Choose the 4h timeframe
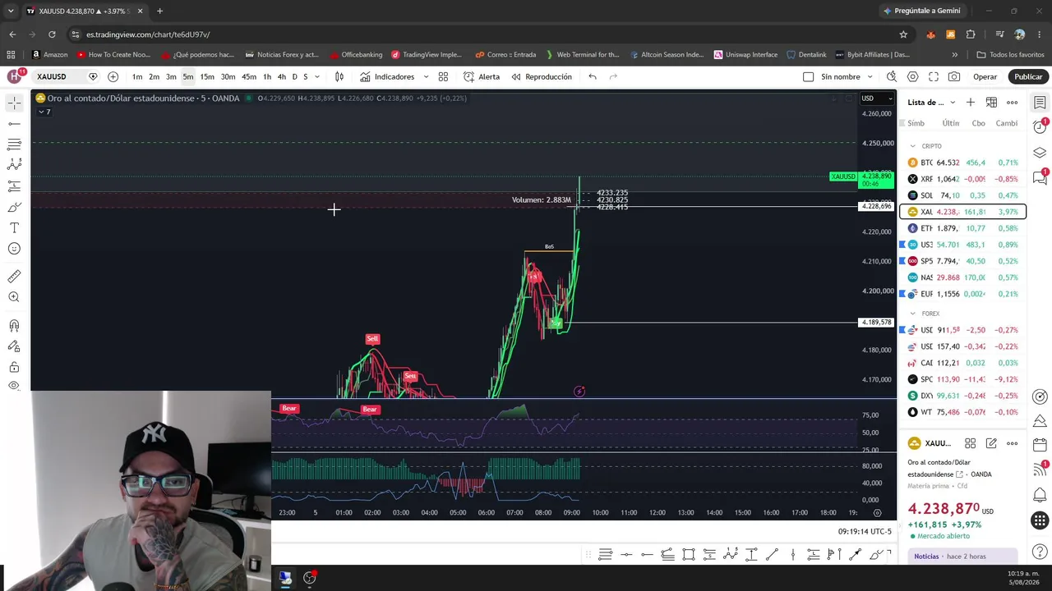This screenshot has width=1052, height=591. coord(282,77)
